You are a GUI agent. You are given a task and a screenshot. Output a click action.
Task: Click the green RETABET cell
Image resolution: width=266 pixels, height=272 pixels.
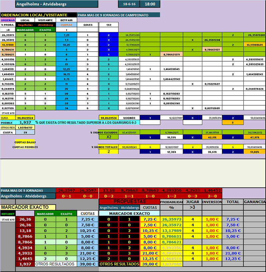(8, 214)
